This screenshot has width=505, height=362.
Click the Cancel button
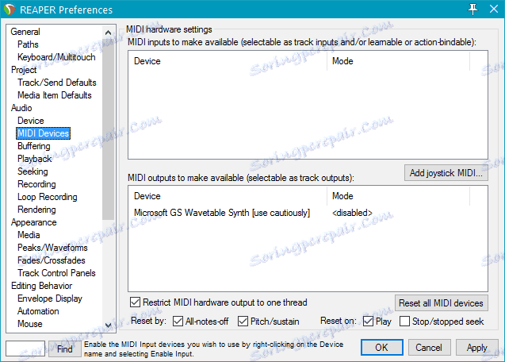tap(429, 348)
